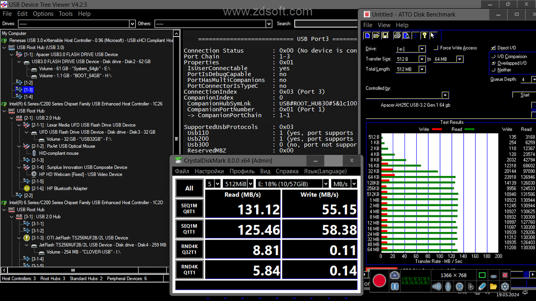The height and width of the screenshot is (301, 536).
Task: Click New file icon in ATTO toolbar
Action: [367, 36]
